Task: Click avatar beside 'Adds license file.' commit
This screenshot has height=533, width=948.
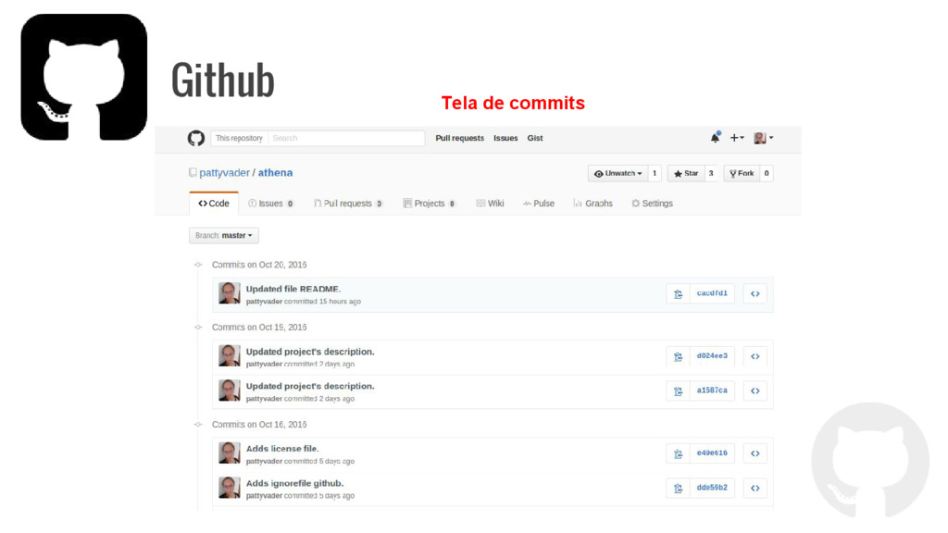Action: pos(230,452)
